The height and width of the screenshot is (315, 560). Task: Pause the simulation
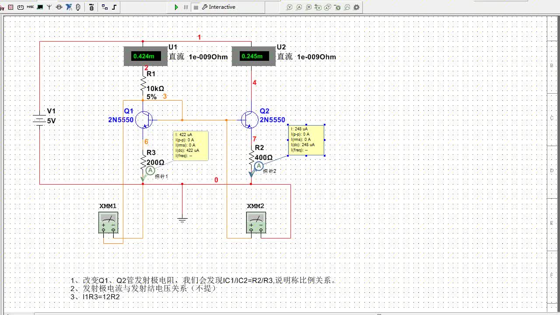pos(186,7)
